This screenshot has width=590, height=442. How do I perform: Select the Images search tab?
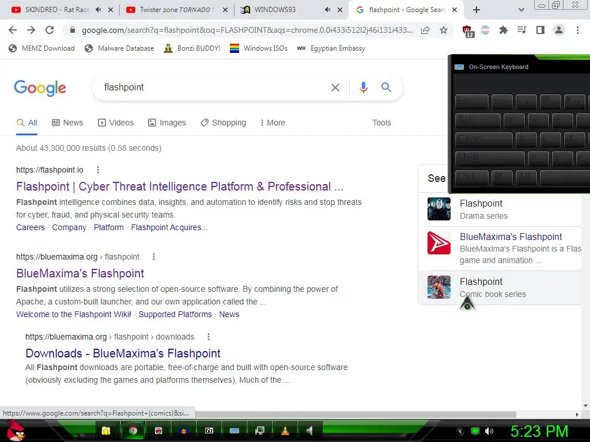coord(167,123)
